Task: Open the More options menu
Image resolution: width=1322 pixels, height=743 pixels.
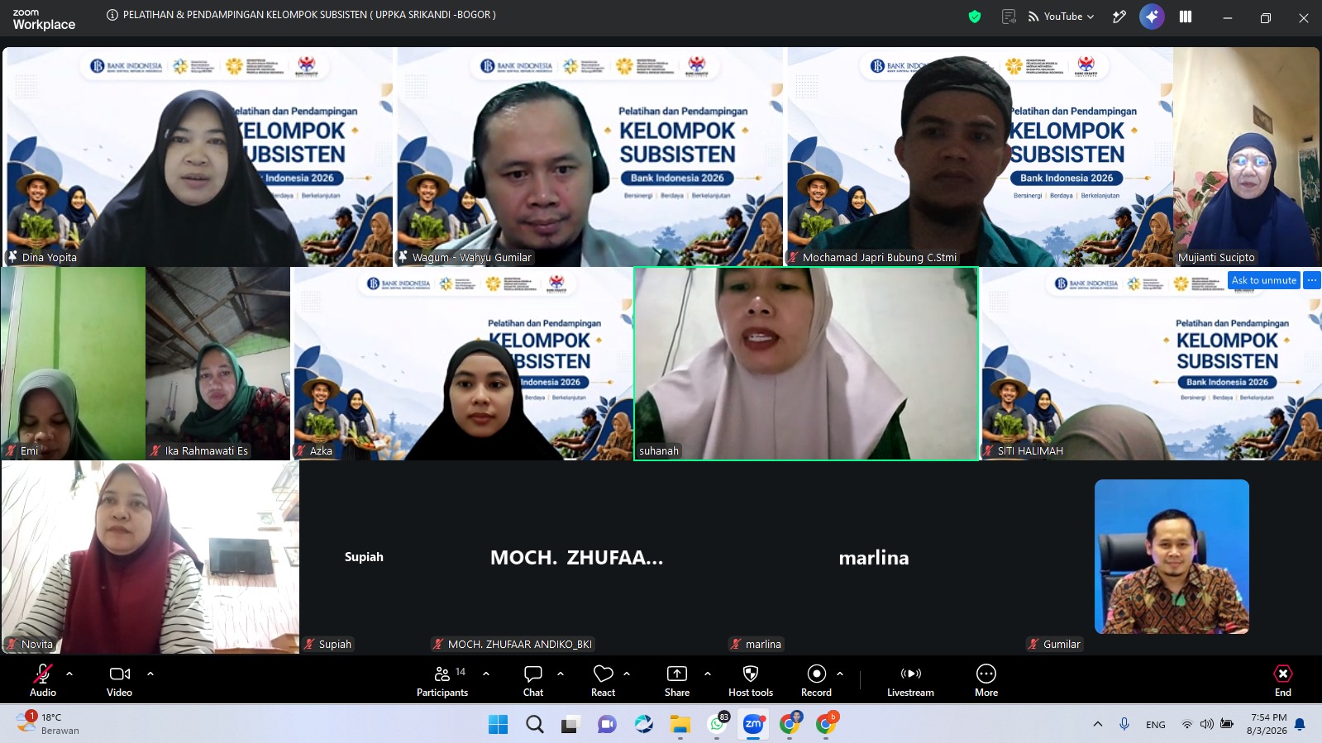Action: pos(986,681)
